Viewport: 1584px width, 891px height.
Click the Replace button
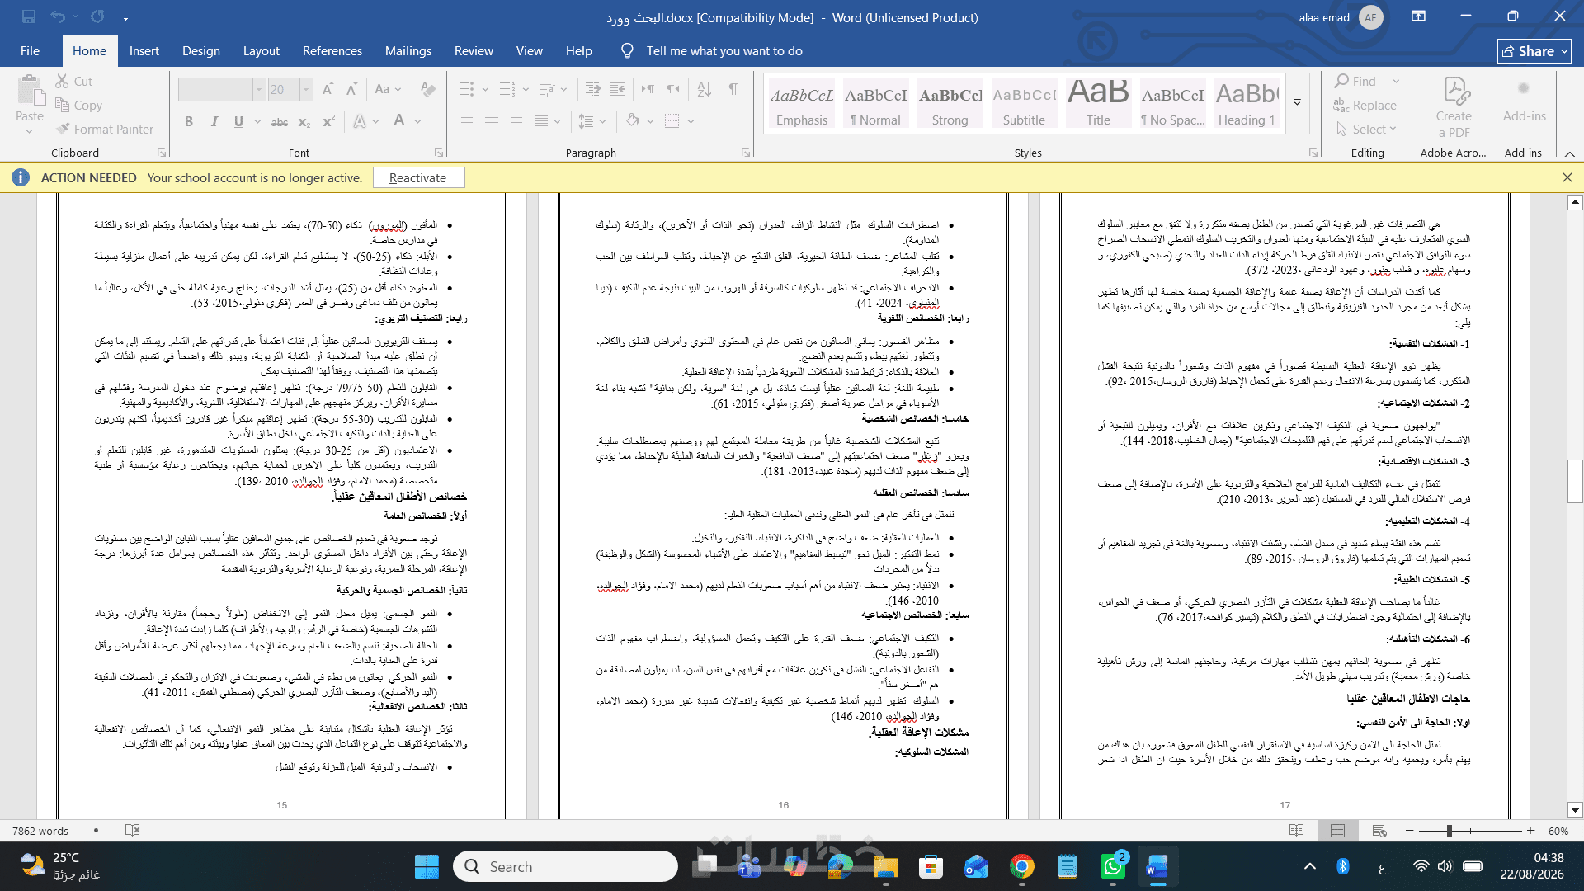[1365, 105]
